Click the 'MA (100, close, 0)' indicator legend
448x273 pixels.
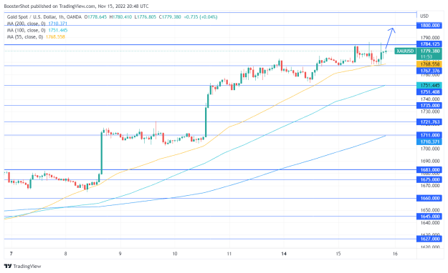[26, 30]
